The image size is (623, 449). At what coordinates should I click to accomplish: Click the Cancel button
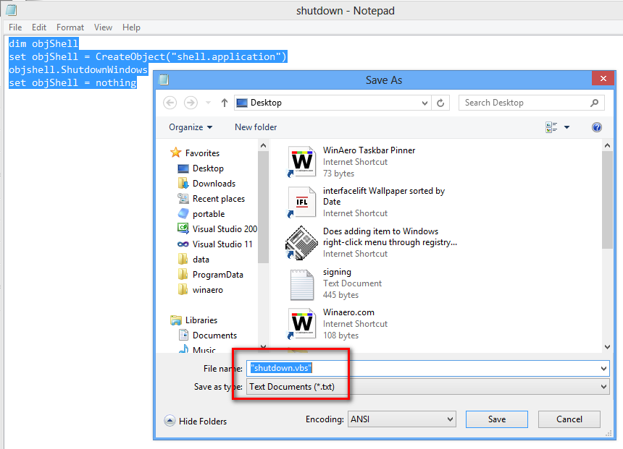(569, 419)
